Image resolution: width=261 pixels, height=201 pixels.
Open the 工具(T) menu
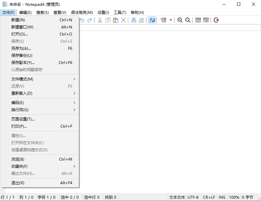point(120,13)
